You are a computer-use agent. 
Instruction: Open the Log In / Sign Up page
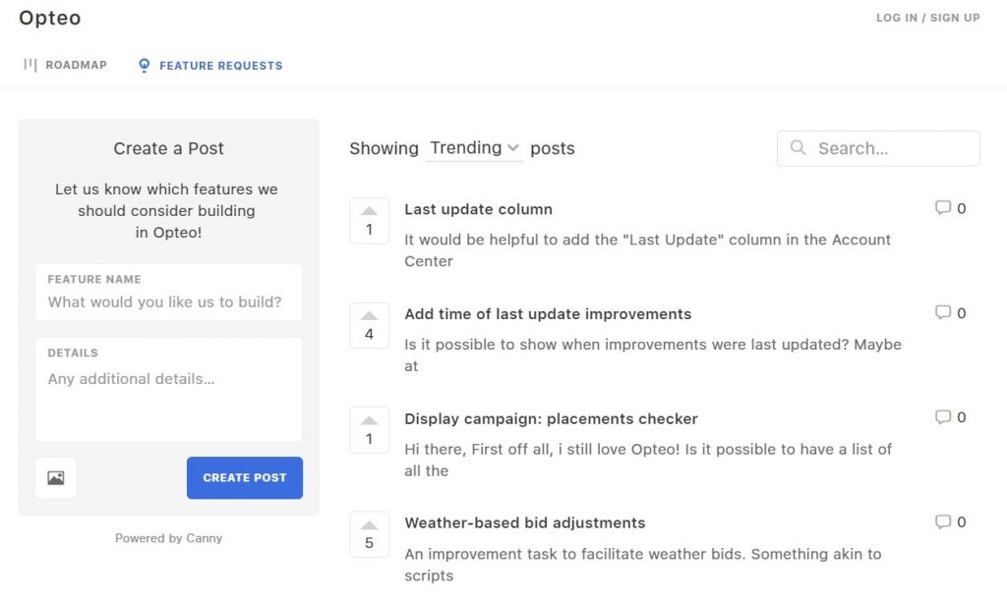(x=928, y=18)
